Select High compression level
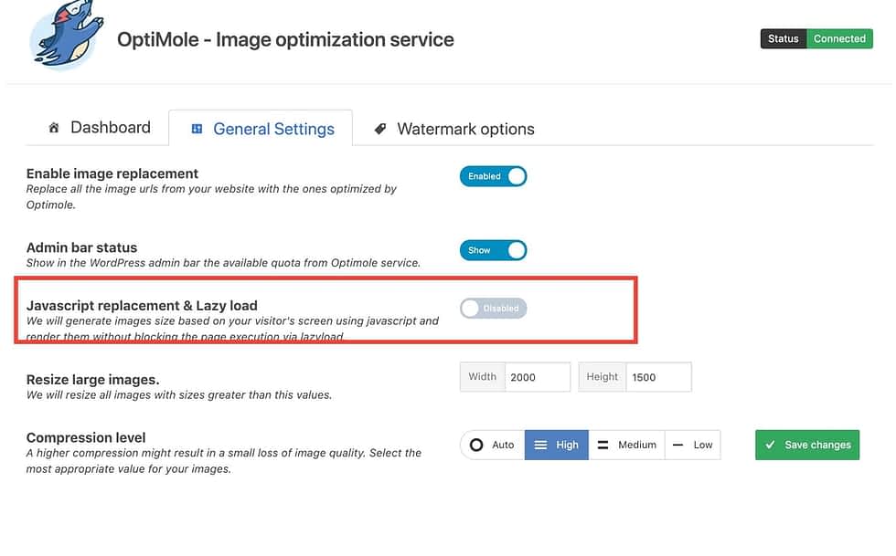Viewport: 896px width, 556px height. tap(557, 445)
